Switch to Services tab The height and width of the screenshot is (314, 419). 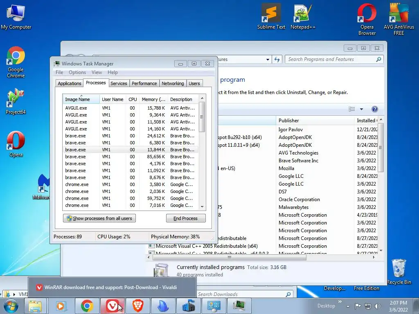(x=119, y=83)
